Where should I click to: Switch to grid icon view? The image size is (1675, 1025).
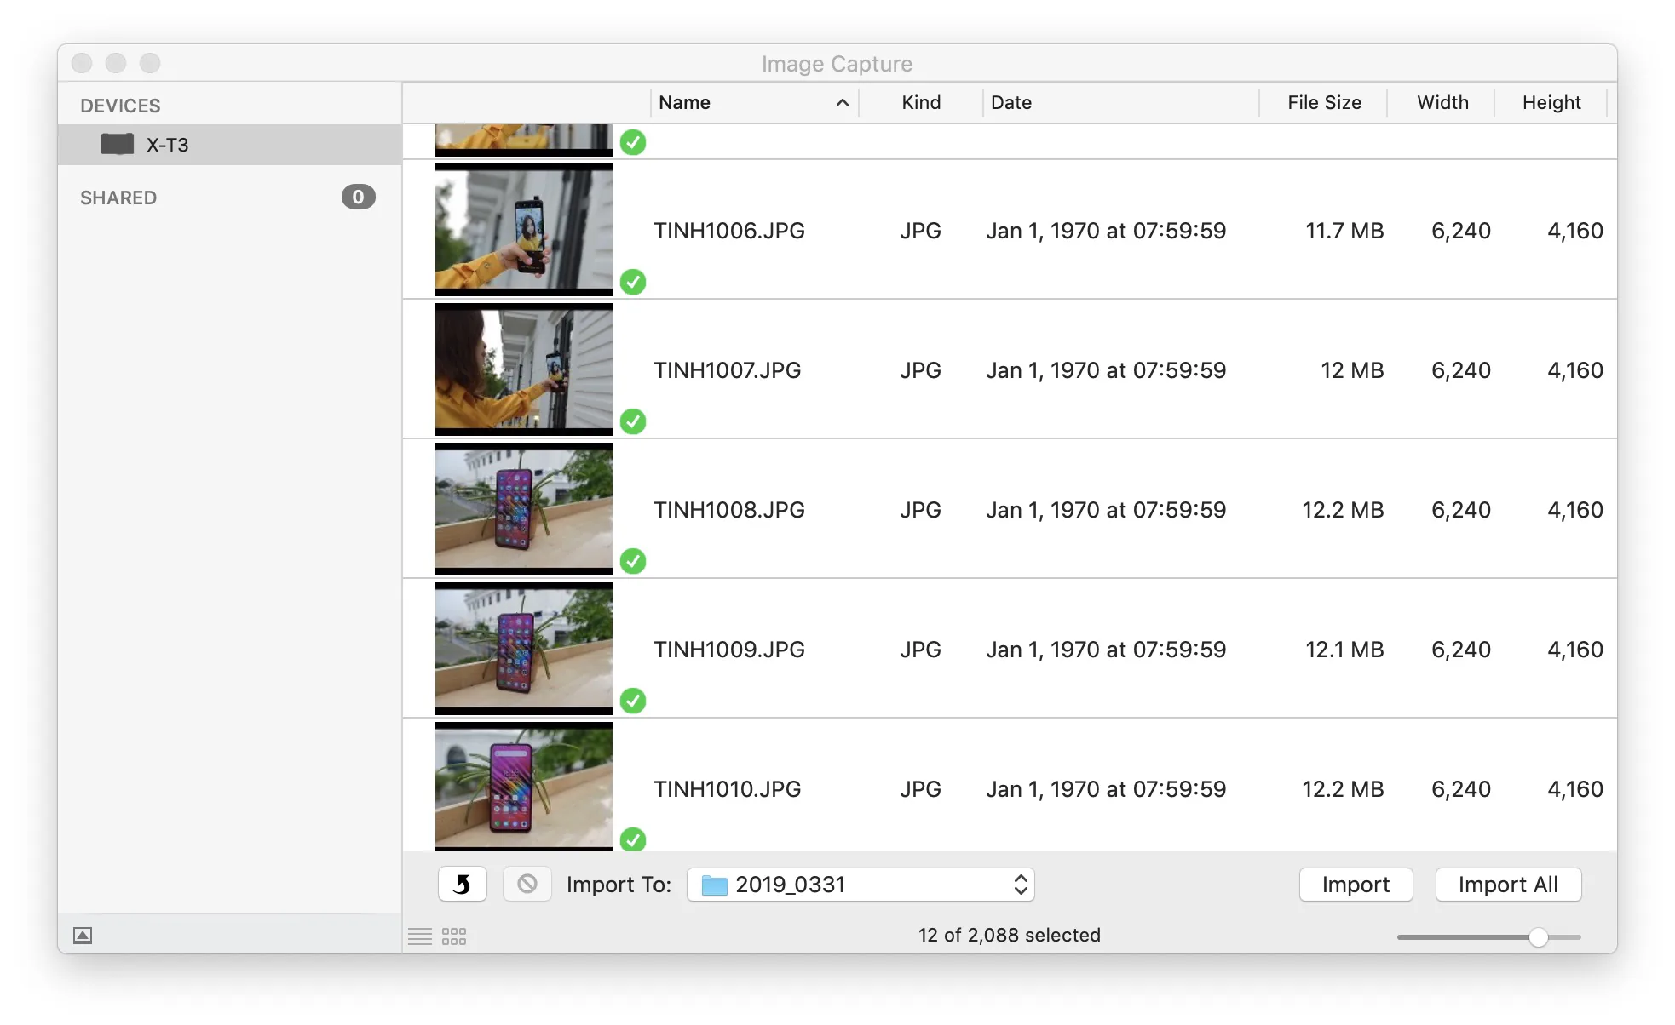454,936
